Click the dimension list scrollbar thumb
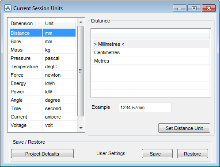The image size is (220, 167). pos(81,71)
